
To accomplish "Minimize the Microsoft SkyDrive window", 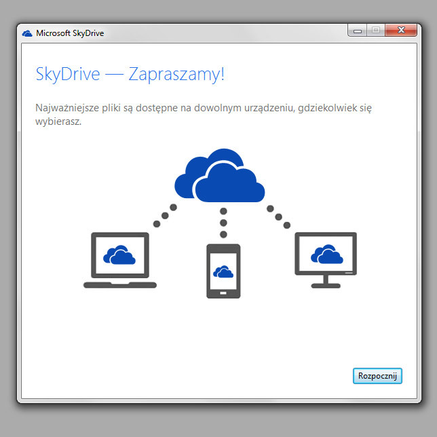I will point(358,31).
